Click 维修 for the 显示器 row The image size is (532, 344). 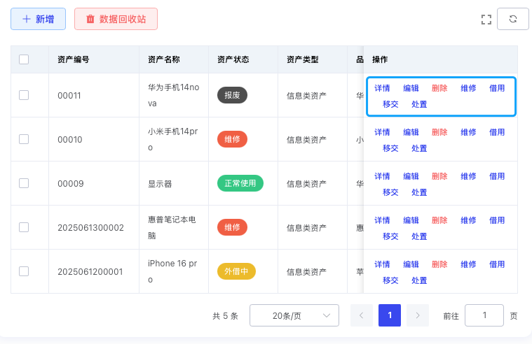pyautogui.click(x=468, y=176)
